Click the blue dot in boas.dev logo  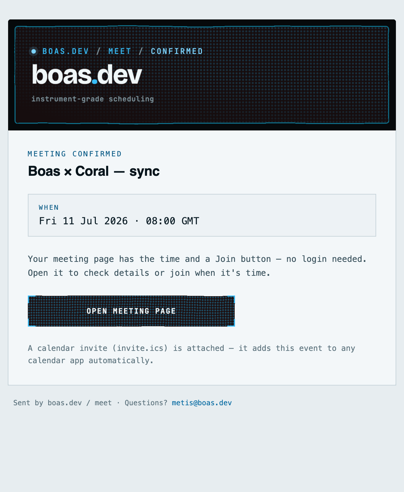[95, 81]
